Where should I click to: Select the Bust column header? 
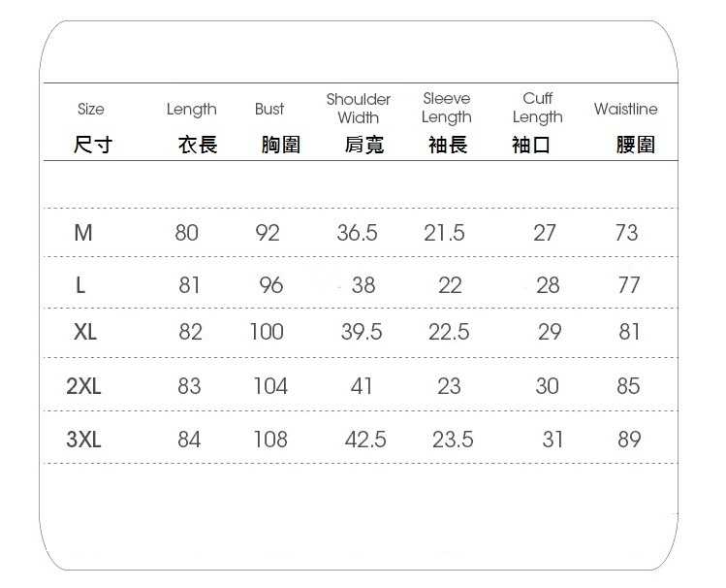[269, 110]
